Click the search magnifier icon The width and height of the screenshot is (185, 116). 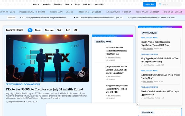coord(160,4)
